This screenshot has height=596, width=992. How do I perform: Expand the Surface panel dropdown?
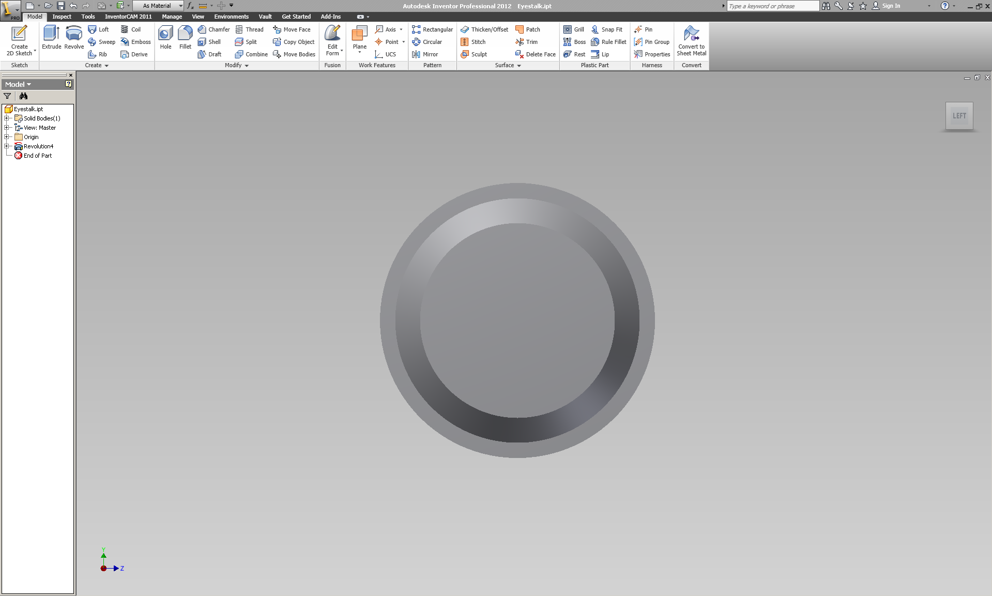pyautogui.click(x=508, y=66)
